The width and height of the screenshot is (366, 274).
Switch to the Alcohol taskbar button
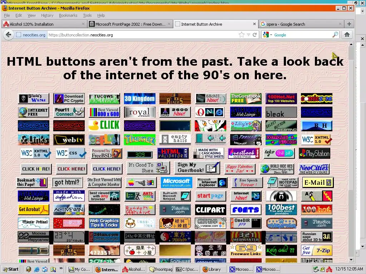(134, 269)
